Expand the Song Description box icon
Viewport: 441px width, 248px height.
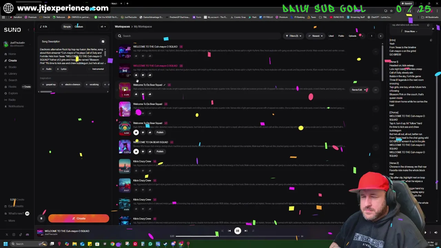(x=103, y=41)
